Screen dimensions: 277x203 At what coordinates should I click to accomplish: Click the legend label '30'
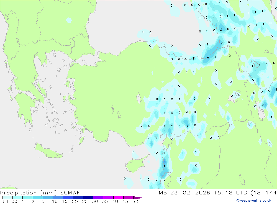(95, 201)
